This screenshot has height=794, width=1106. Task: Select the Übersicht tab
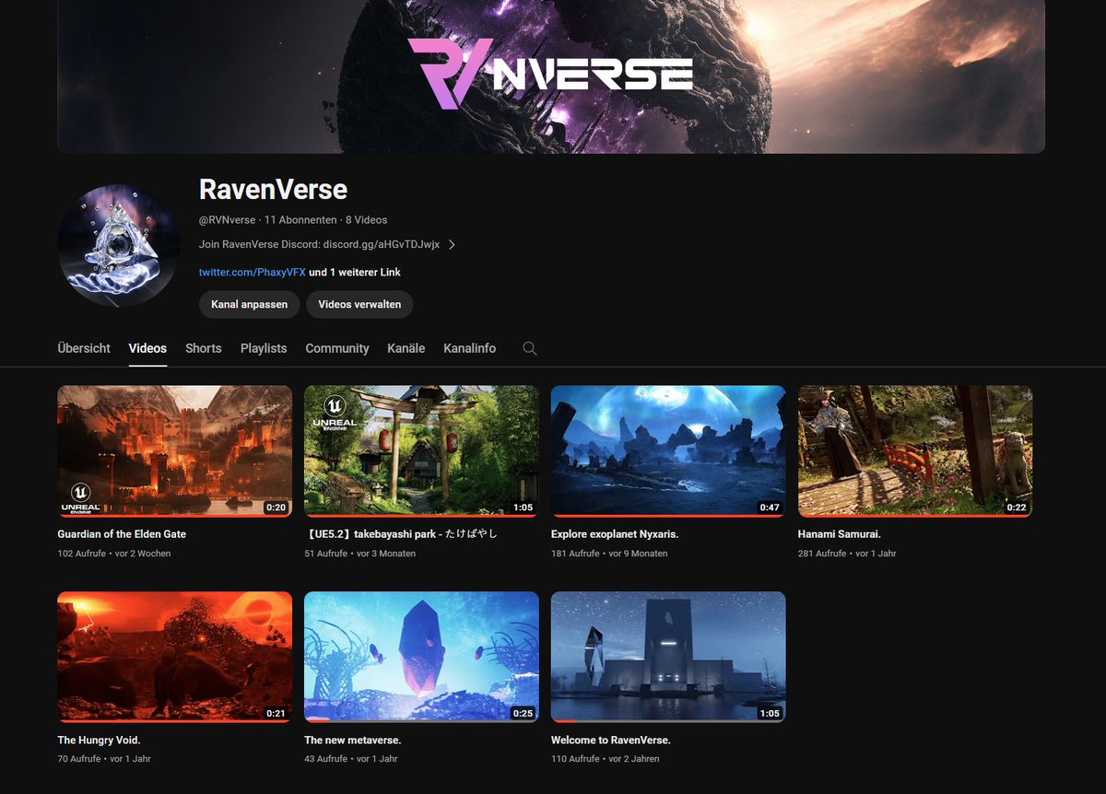click(83, 348)
